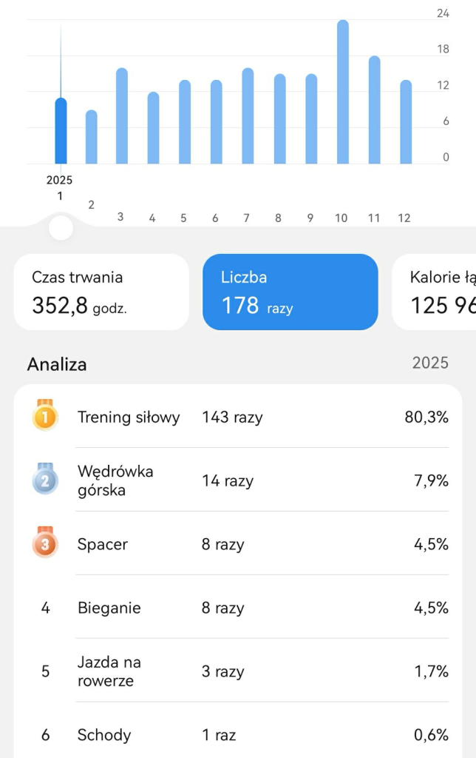Select the month 10 bar in chart
Image resolution: width=476 pixels, height=758 pixels.
pos(343,93)
